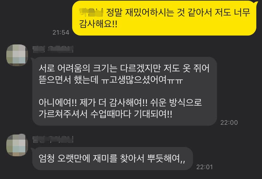Click the 22:01 timestamp
The width and height of the screenshot is (262, 179).
[204, 167]
